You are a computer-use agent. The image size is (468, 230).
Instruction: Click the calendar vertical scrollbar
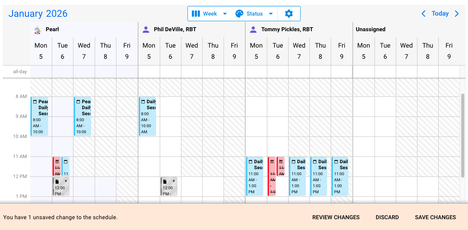(462, 136)
